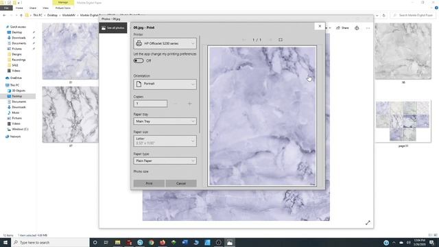Open Chrome from the taskbar
This screenshot has width=439, height=247.
(x=151, y=242)
